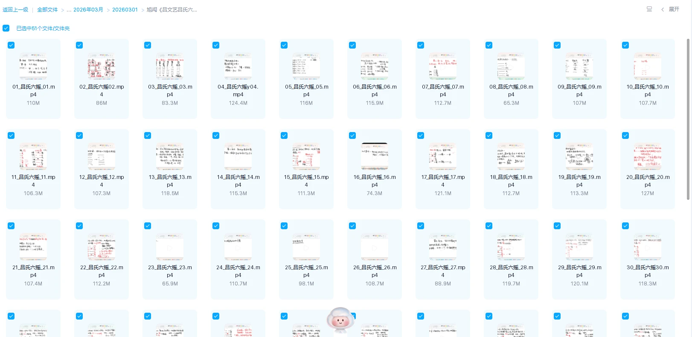Go to 2026年03月 folder breadcrumb
Viewport: 692px width, 337px height.
tap(88, 9)
